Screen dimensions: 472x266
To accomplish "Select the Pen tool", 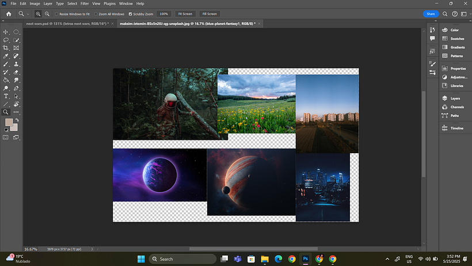I will tap(16, 88).
